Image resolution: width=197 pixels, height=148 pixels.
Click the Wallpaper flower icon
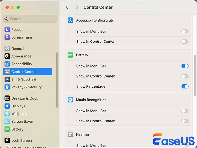pyautogui.click(x=7, y=114)
